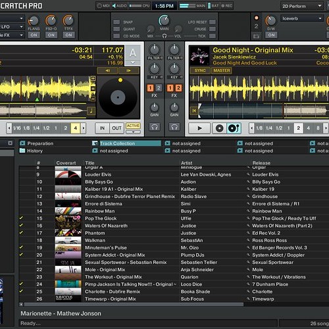Click Good Night cover art on deck B

tap(199, 56)
